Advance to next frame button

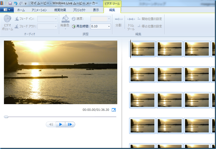point(70,124)
